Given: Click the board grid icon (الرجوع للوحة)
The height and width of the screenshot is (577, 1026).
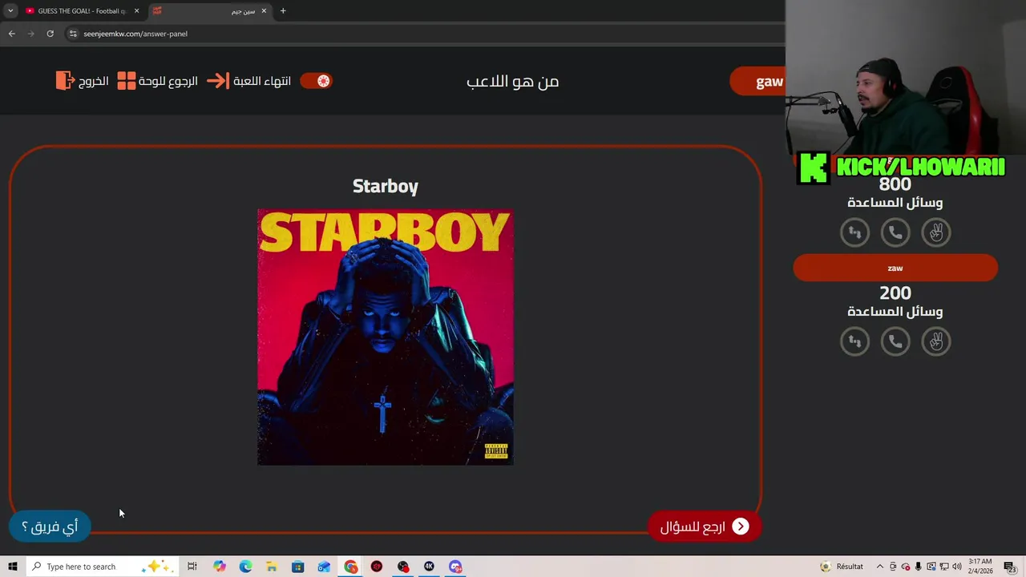Looking at the screenshot, I should (x=127, y=81).
